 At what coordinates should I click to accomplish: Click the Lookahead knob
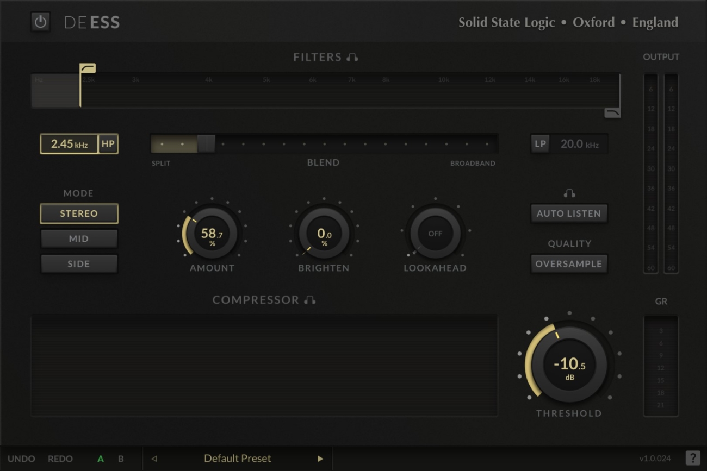(435, 234)
